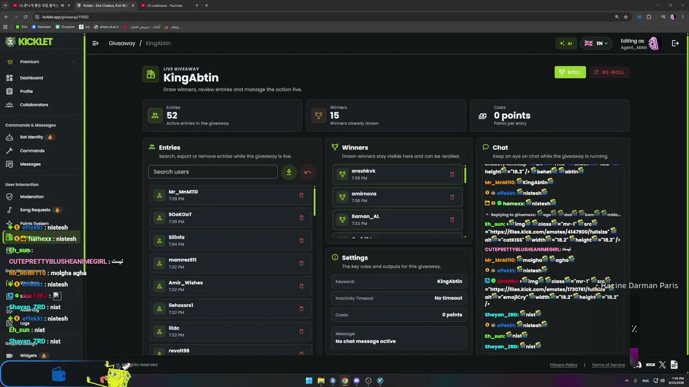The image size is (689, 387).
Task: Open Moderation in the sidebar
Action: tap(41, 197)
